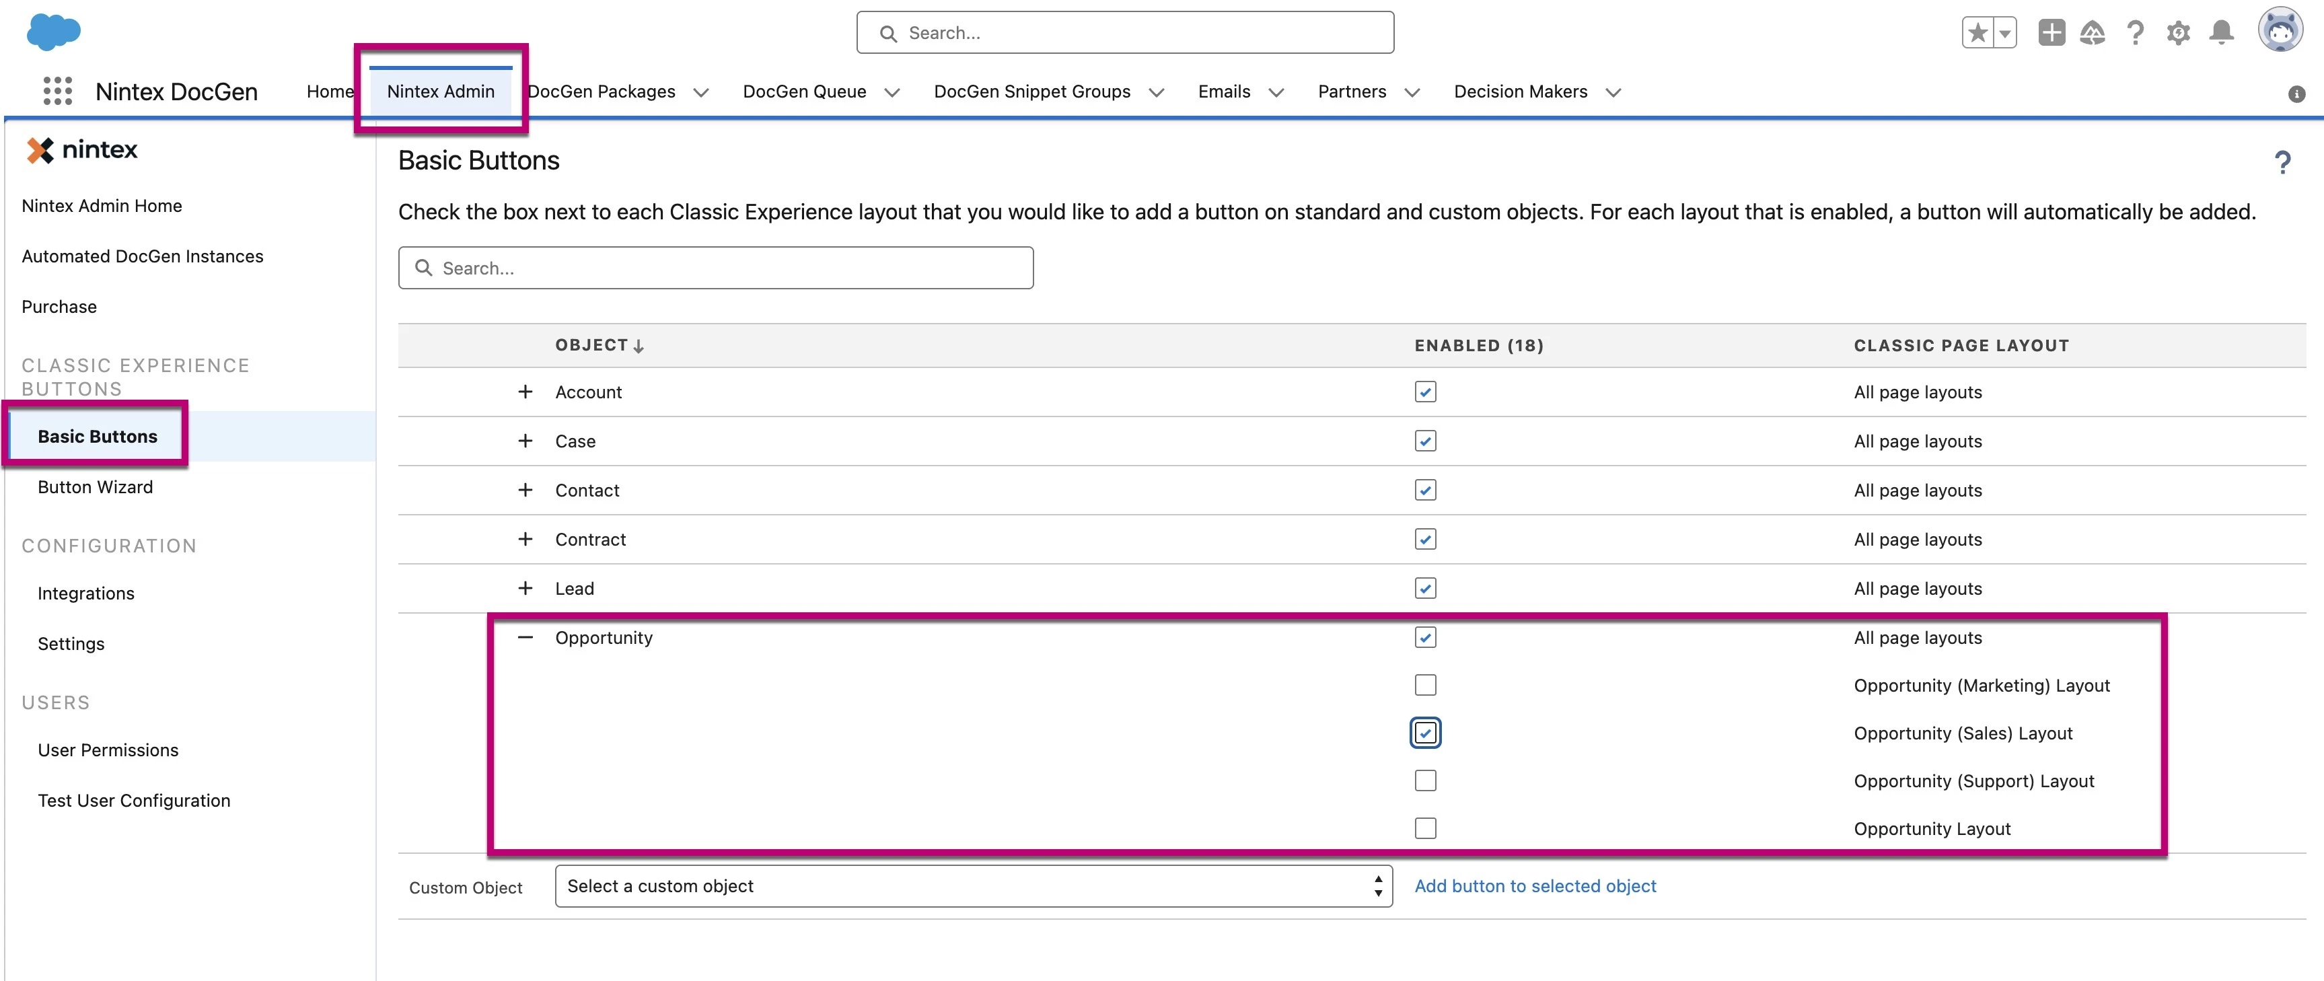Click the header help question mark icon
The image size is (2324, 981).
[x=2134, y=34]
